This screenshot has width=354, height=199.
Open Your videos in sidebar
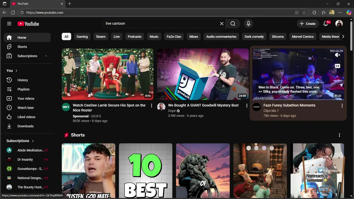[x=27, y=98]
